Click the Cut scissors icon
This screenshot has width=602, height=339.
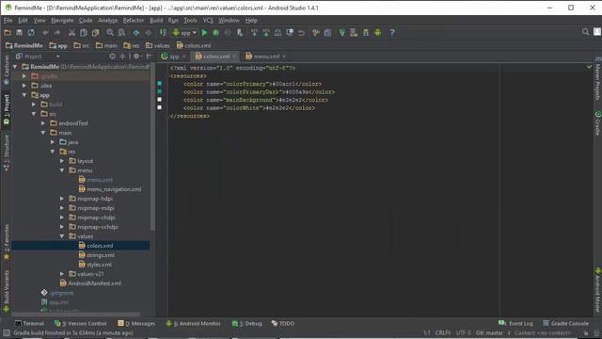click(71, 33)
